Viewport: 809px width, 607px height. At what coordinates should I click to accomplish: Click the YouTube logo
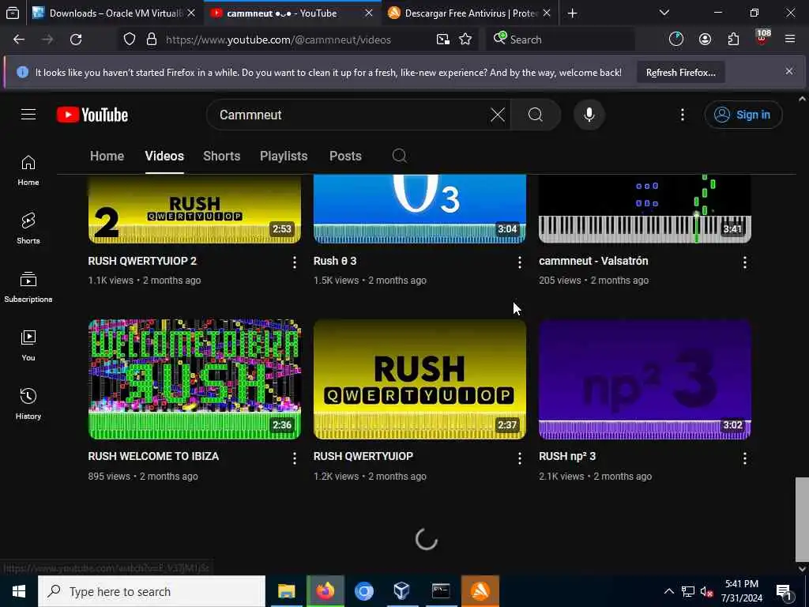coord(92,115)
